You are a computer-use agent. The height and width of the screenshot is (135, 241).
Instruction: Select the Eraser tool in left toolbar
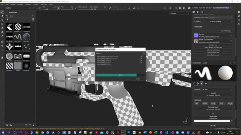[2, 16]
